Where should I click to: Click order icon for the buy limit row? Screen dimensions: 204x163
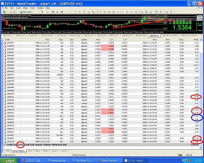tap(5, 135)
